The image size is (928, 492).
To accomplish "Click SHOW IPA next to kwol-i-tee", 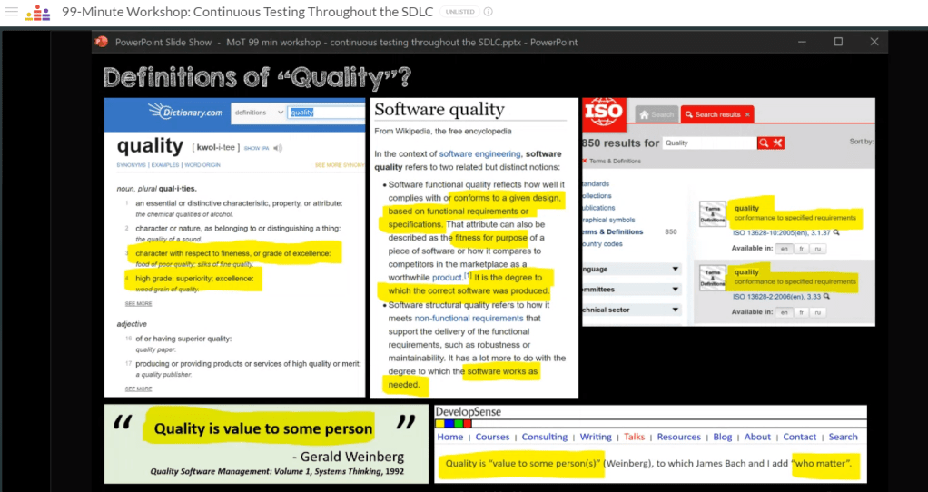I will coord(256,149).
